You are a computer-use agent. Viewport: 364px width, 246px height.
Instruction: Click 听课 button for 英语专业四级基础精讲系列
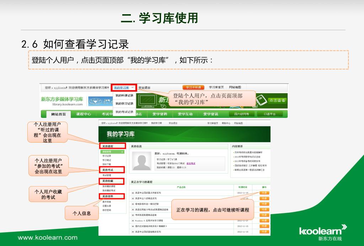264,232
